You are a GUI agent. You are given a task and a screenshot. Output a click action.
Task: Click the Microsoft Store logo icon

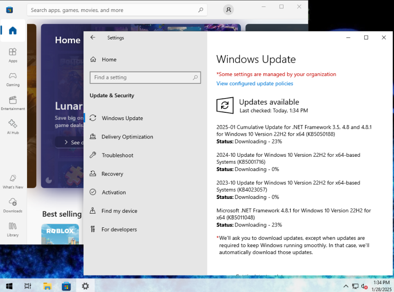10,10
